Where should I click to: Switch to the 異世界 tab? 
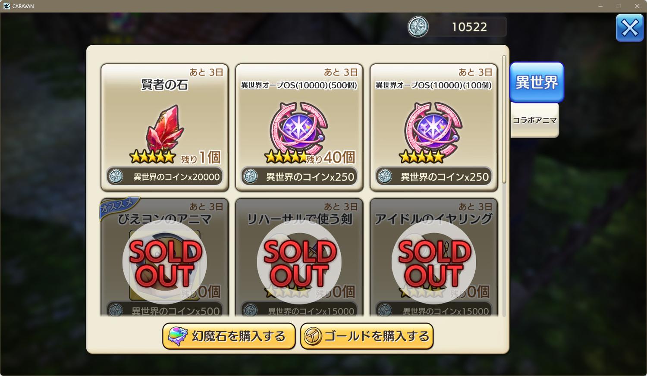(x=537, y=82)
